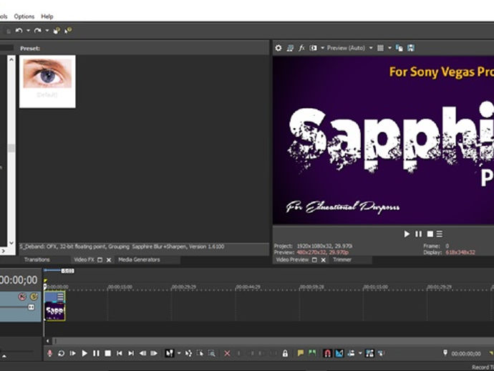Copy preview snapshot to clipboard icon

(x=399, y=48)
